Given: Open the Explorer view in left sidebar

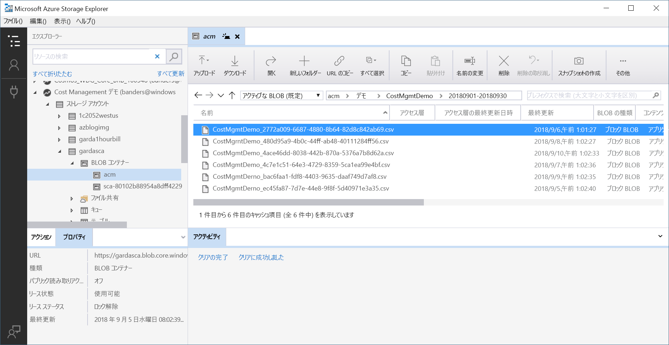Looking at the screenshot, I should 14,41.
